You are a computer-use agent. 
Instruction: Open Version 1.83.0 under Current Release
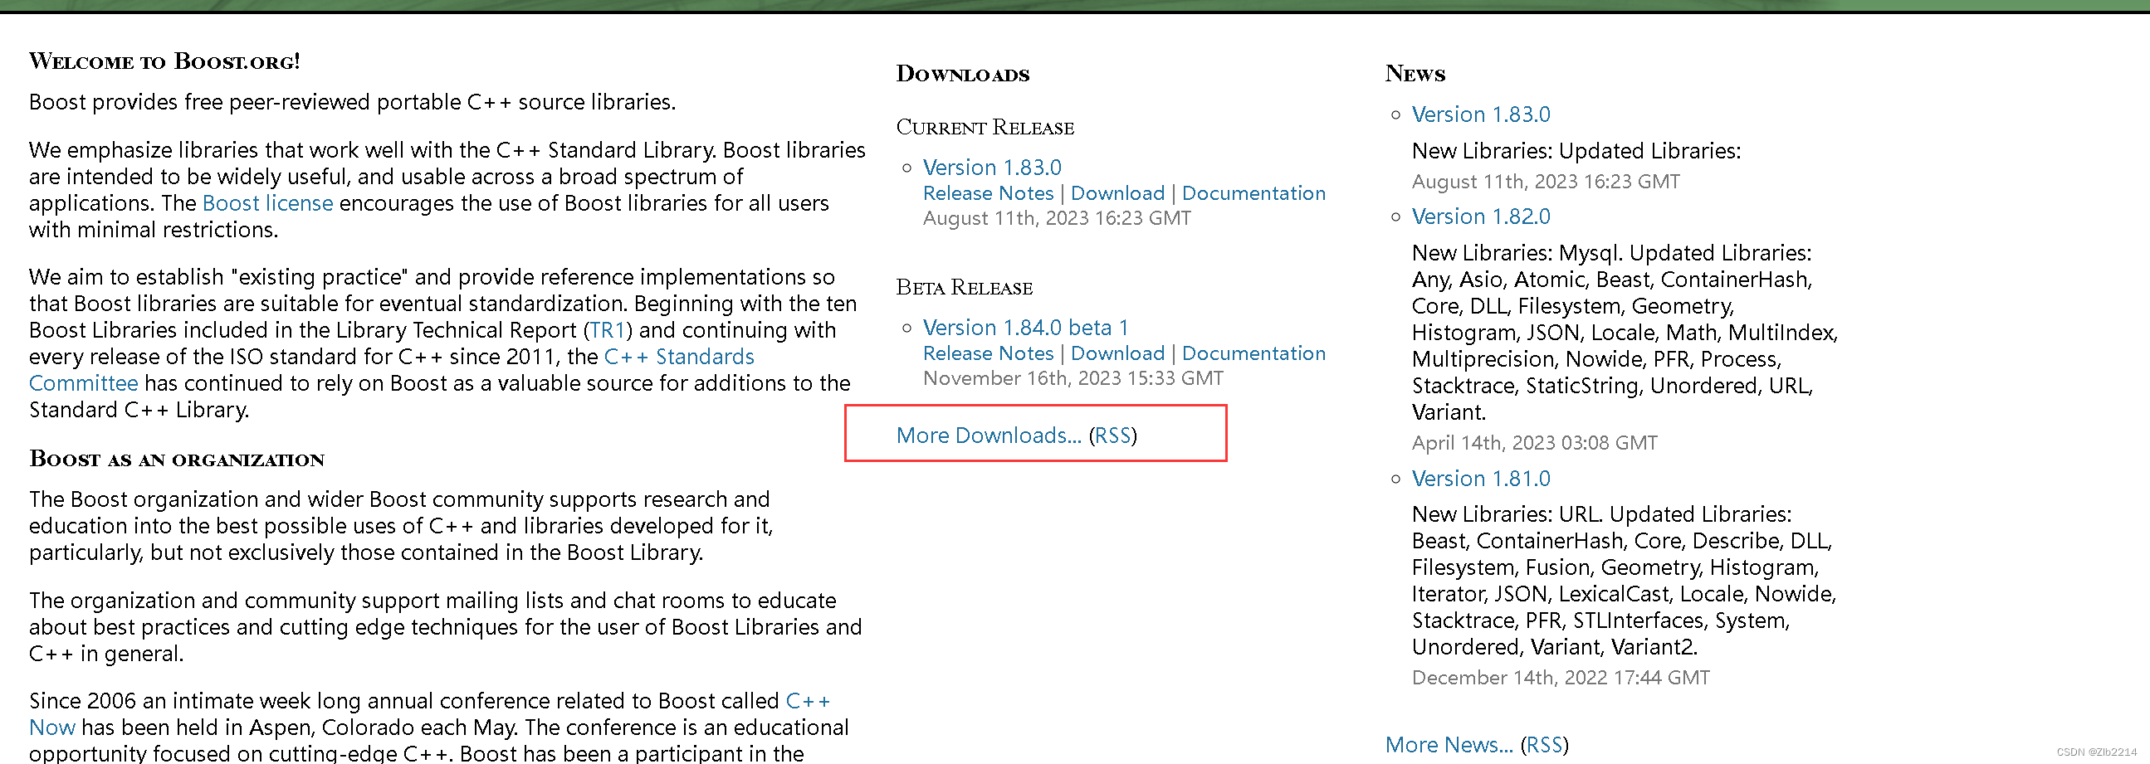991,168
